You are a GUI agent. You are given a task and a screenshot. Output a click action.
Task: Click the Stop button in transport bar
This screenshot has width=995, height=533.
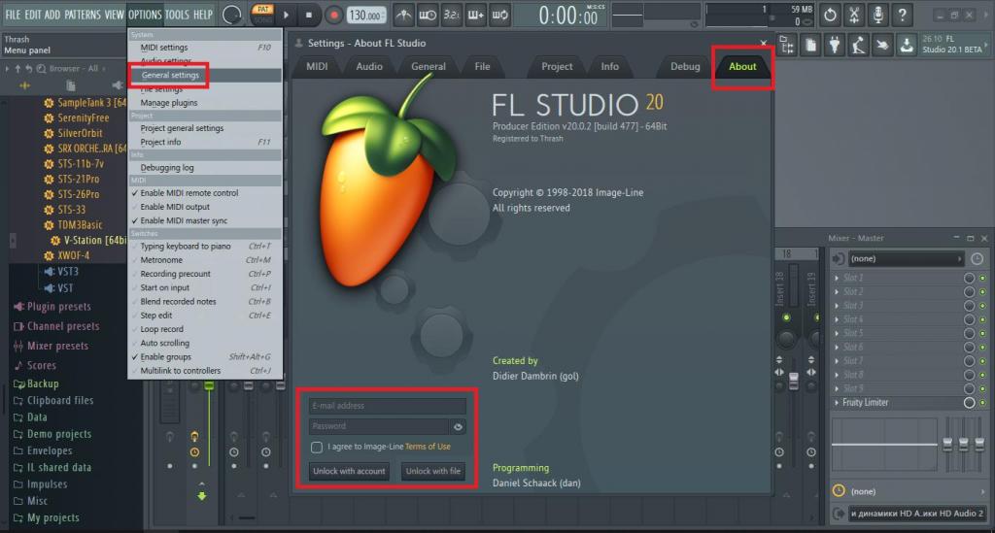309,15
